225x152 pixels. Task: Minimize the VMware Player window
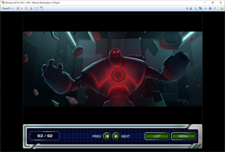click(x=205, y=2)
